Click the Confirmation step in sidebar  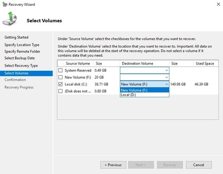[15, 80]
